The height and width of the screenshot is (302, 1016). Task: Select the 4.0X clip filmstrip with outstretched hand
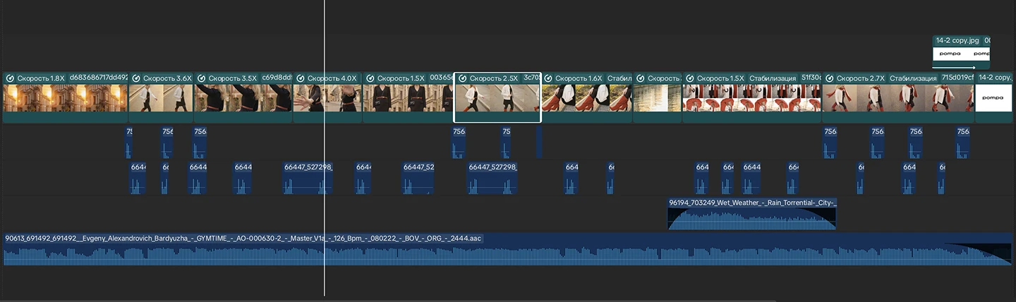327,98
